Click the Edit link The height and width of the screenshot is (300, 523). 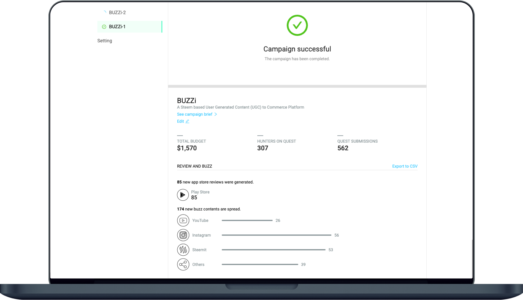pos(180,121)
